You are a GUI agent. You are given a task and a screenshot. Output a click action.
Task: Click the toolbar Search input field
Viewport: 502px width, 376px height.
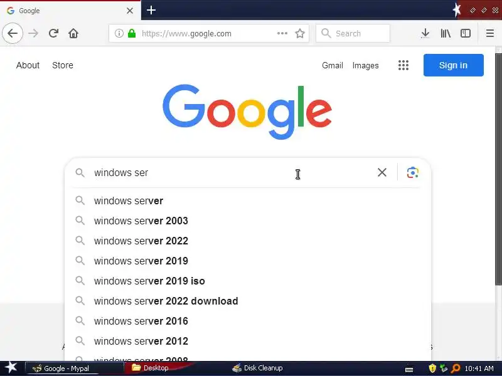[353, 33]
